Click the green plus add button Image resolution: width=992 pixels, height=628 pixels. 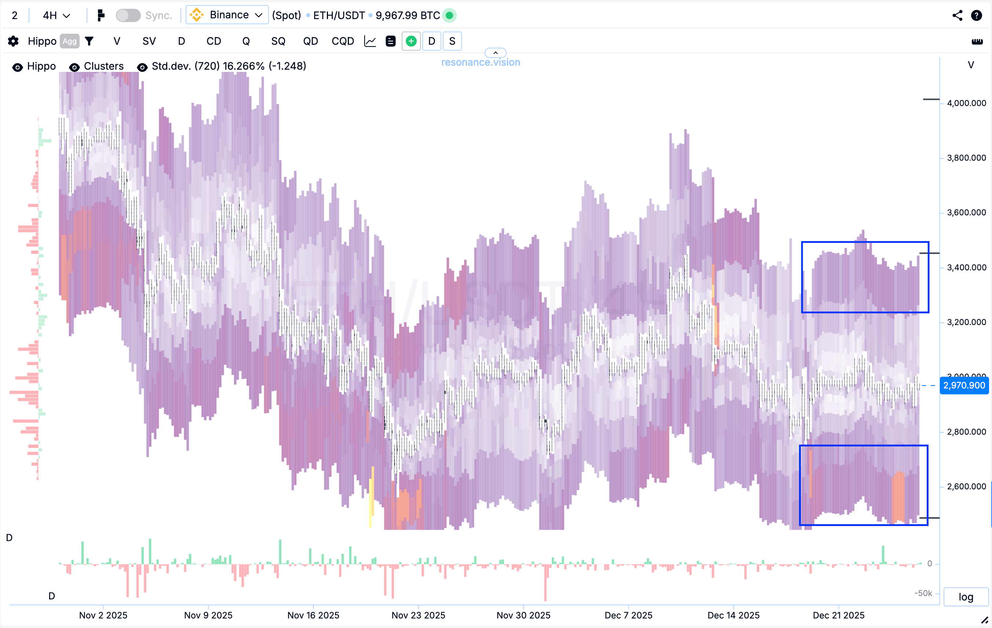click(x=411, y=41)
